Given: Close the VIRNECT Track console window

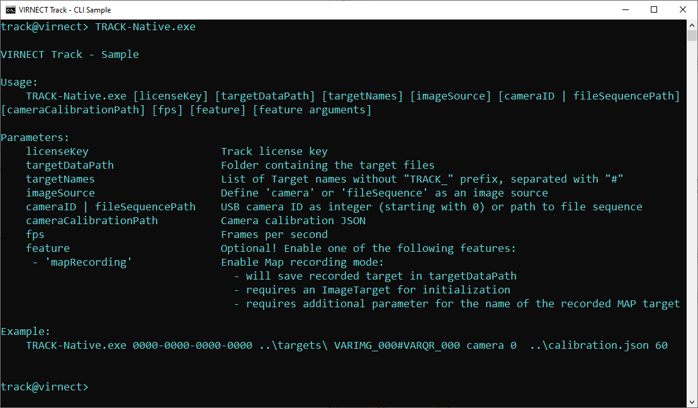Looking at the screenshot, I should click(683, 9).
